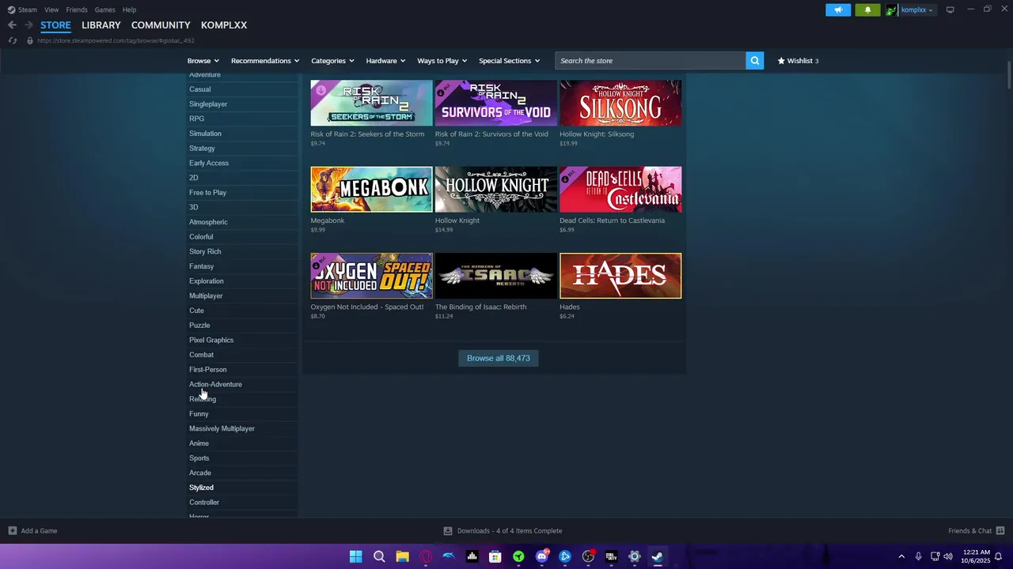Select the Early Access tag
The height and width of the screenshot is (569, 1013).
tap(209, 163)
